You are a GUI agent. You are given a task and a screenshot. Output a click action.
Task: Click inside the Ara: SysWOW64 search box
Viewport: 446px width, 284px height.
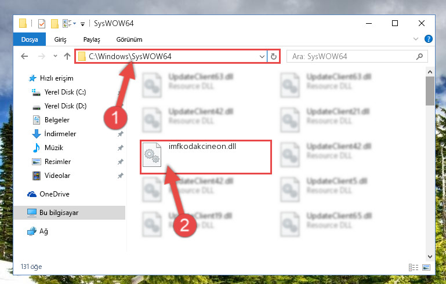pos(351,56)
